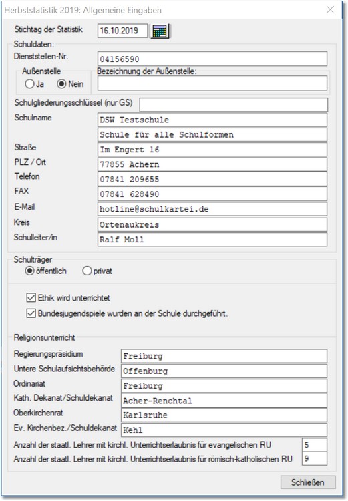Screen dimensions: 348x501
Task: Click the Religionsunterricht section label
Action: [44, 337]
